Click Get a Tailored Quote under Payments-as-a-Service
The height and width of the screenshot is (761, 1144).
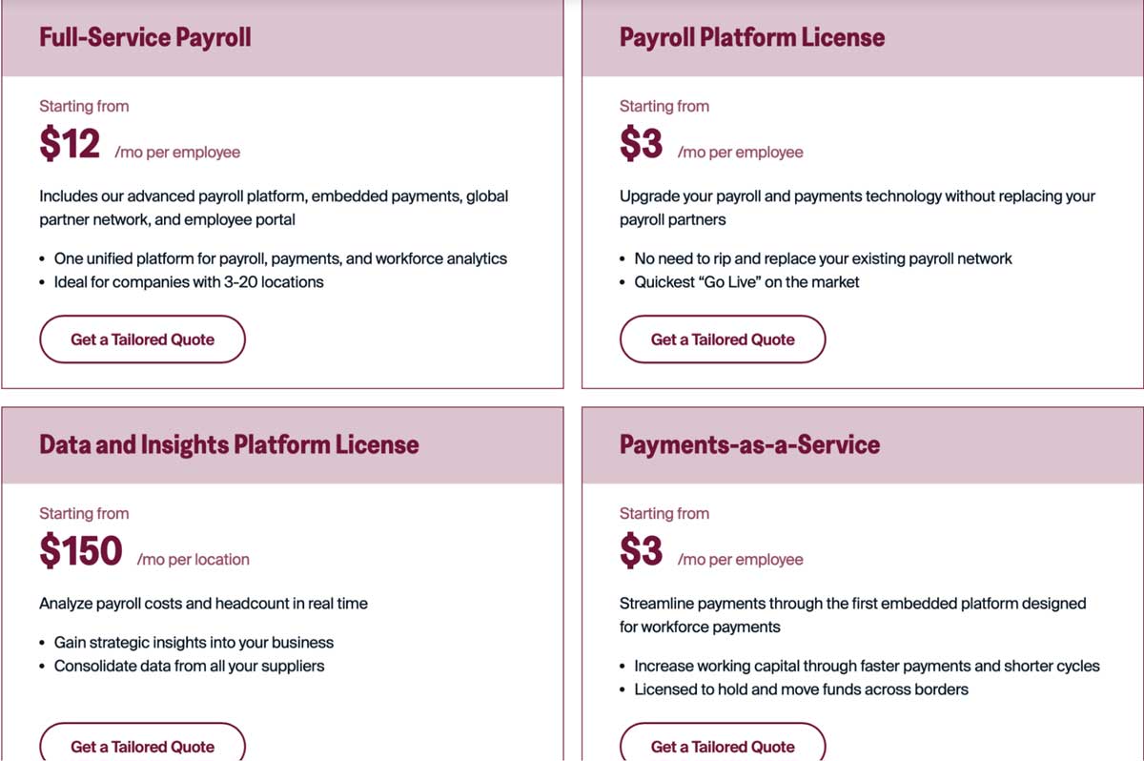(723, 746)
